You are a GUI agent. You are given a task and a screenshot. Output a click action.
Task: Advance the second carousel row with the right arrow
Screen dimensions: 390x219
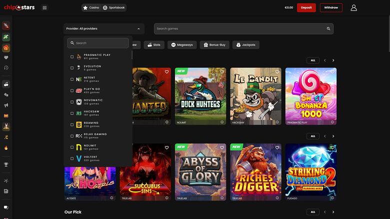pos(333,136)
